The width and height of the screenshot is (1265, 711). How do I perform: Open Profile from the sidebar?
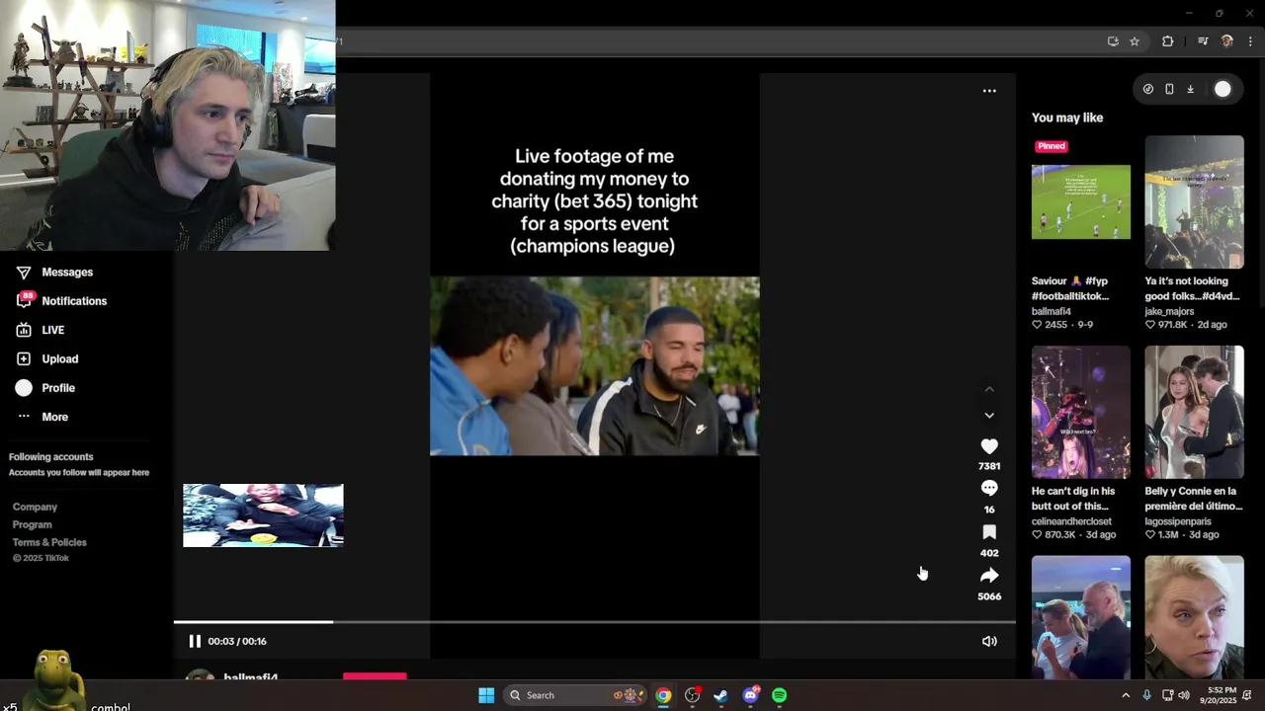click(x=60, y=388)
